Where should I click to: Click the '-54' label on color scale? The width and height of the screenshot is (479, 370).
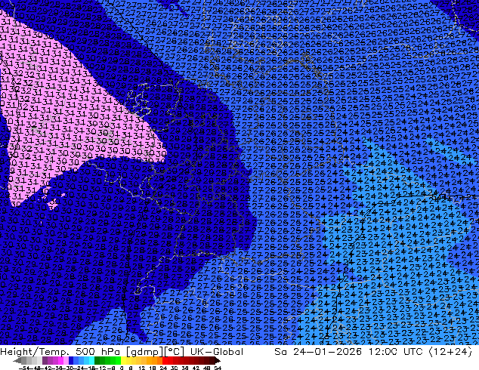point(24,368)
